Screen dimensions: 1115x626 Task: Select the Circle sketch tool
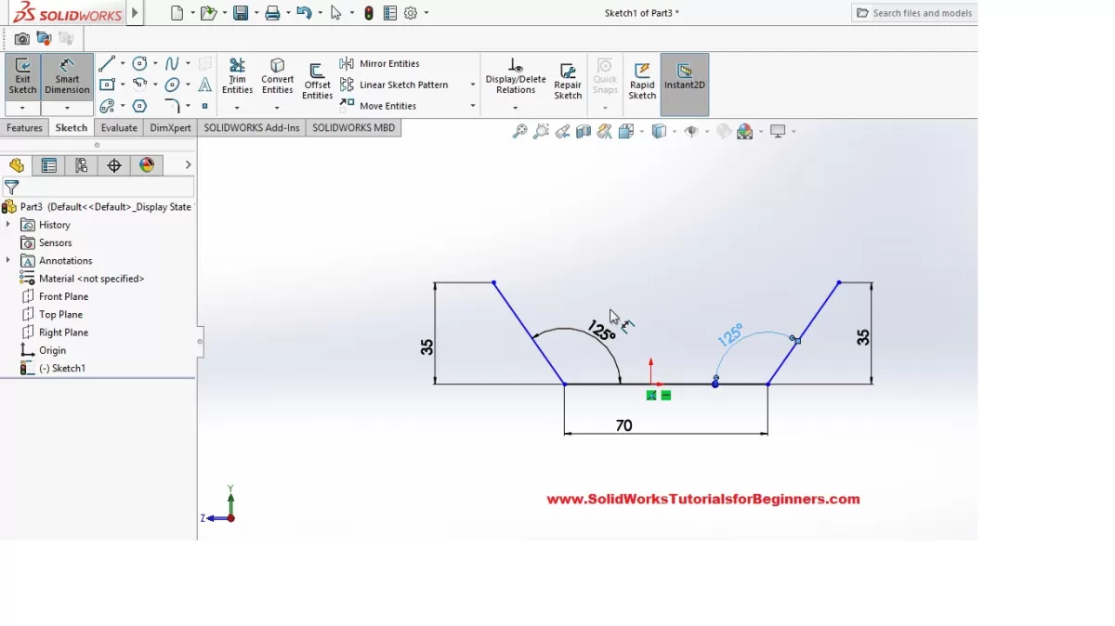(x=139, y=64)
